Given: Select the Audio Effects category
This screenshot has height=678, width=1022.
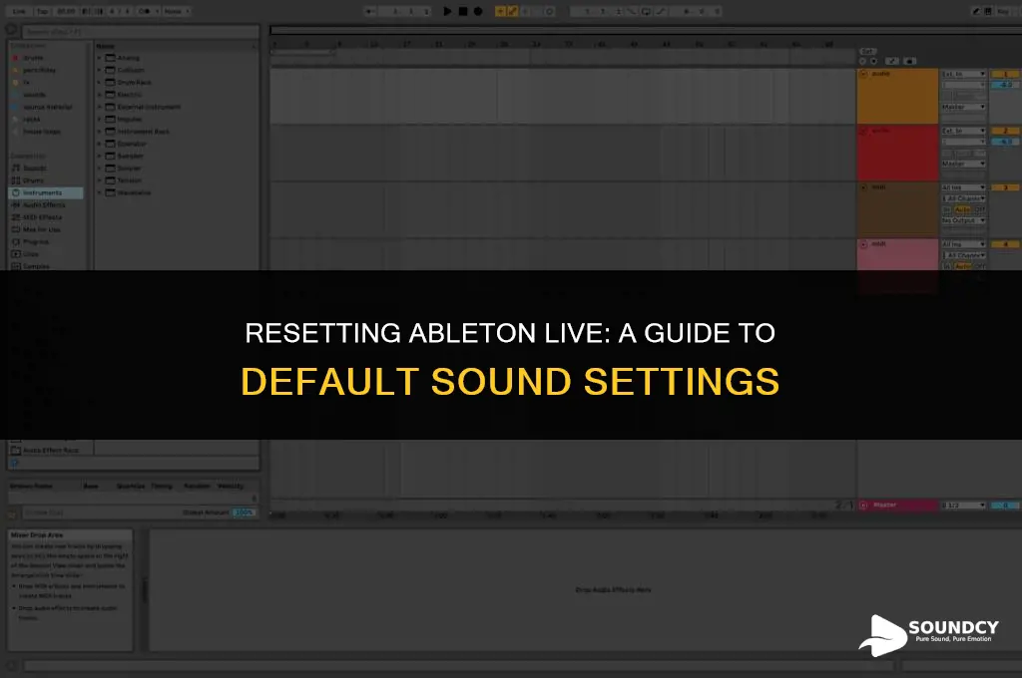Looking at the screenshot, I should click(39, 205).
